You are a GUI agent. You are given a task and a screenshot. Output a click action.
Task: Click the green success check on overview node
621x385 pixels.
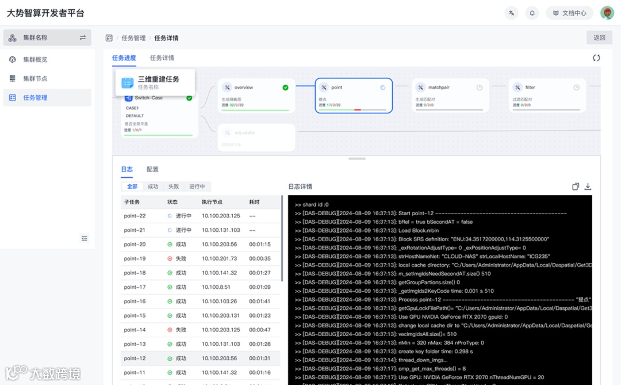(x=286, y=87)
